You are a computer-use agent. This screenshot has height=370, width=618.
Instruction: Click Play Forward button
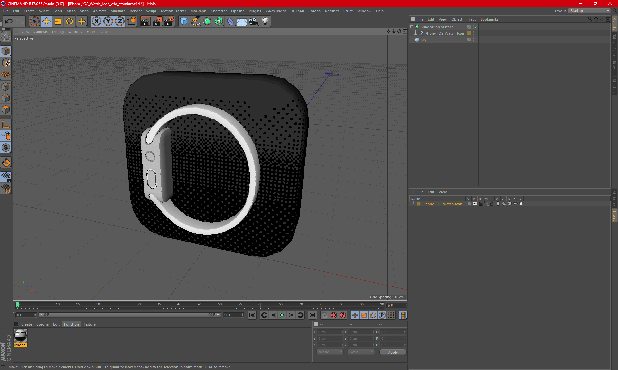(x=282, y=315)
